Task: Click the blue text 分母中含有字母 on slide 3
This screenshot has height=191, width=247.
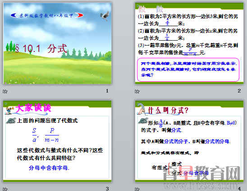Action: click(x=49, y=168)
